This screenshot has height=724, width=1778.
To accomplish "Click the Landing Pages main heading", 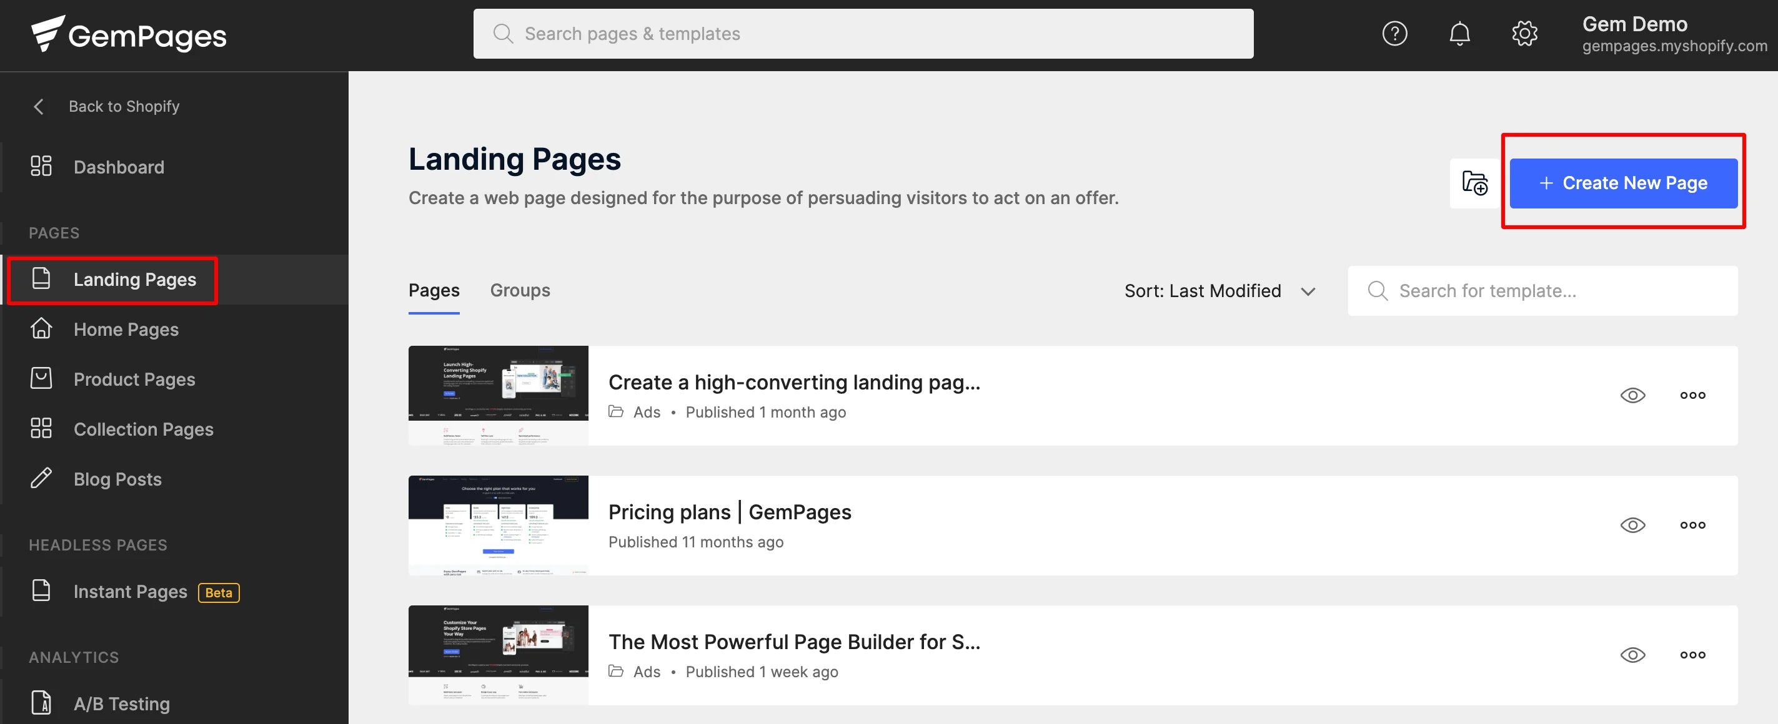I will coord(514,159).
